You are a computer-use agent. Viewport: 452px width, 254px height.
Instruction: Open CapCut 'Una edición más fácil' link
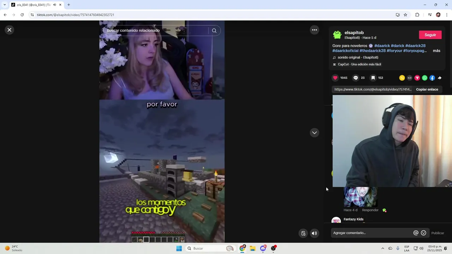[x=359, y=65]
